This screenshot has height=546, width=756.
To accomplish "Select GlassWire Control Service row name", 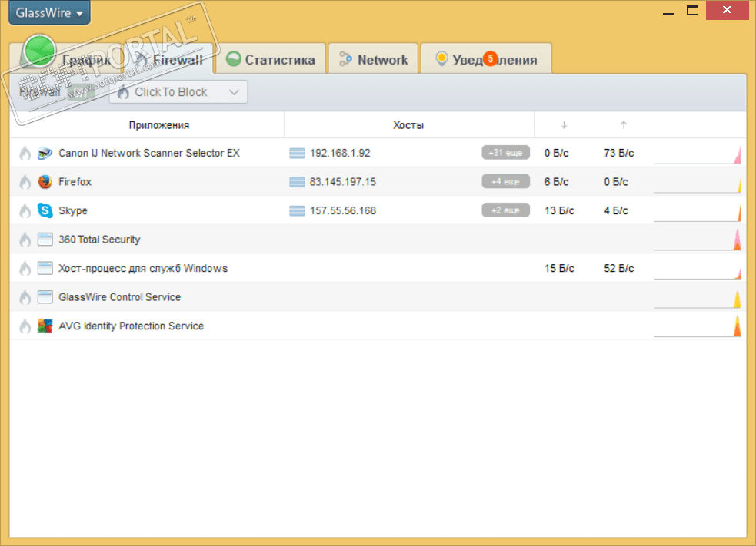I will pos(119,297).
